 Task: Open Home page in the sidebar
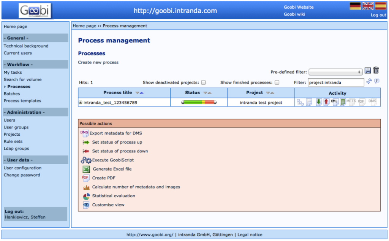pos(15,27)
